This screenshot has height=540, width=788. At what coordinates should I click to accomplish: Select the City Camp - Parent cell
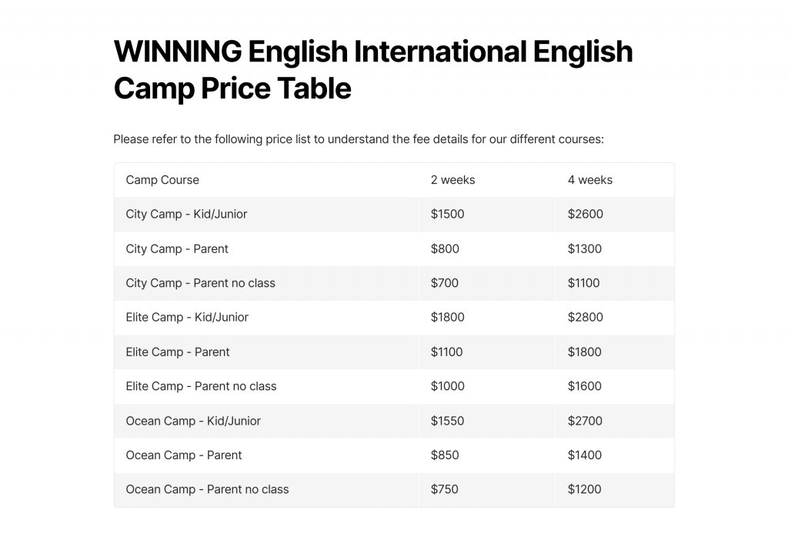tap(177, 248)
